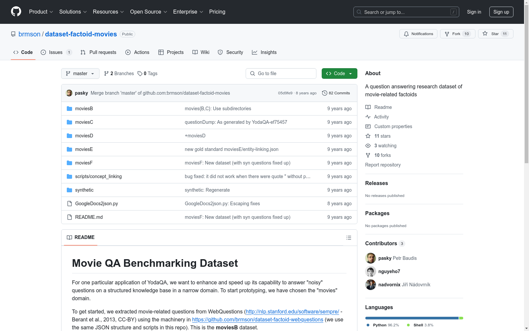
Task: Click the watching eye icon
Action: (x=368, y=146)
